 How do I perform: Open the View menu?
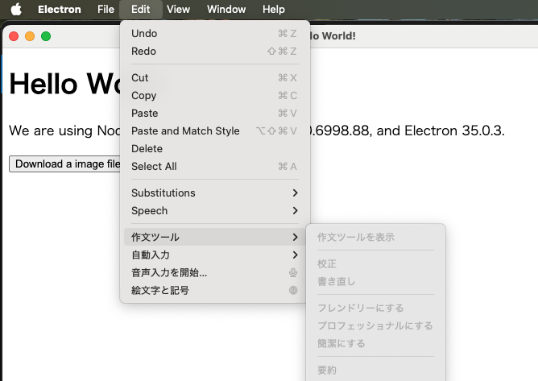(x=178, y=10)
